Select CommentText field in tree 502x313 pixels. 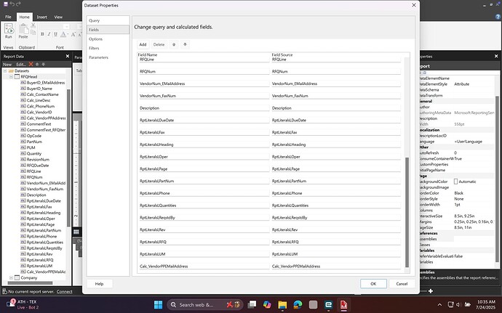click(39, 124)
